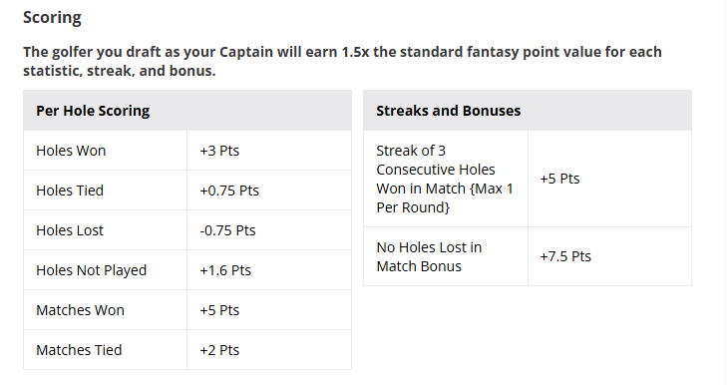Select the +5 Pts Matches Won value
Viewport: 727px width, 385px height.
(219, 310)
